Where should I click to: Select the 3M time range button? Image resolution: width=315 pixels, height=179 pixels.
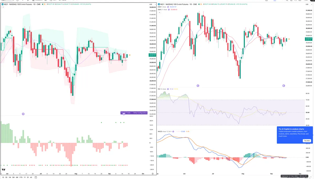point(13,177)
